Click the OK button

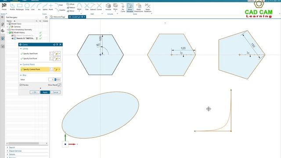point(35,92)
